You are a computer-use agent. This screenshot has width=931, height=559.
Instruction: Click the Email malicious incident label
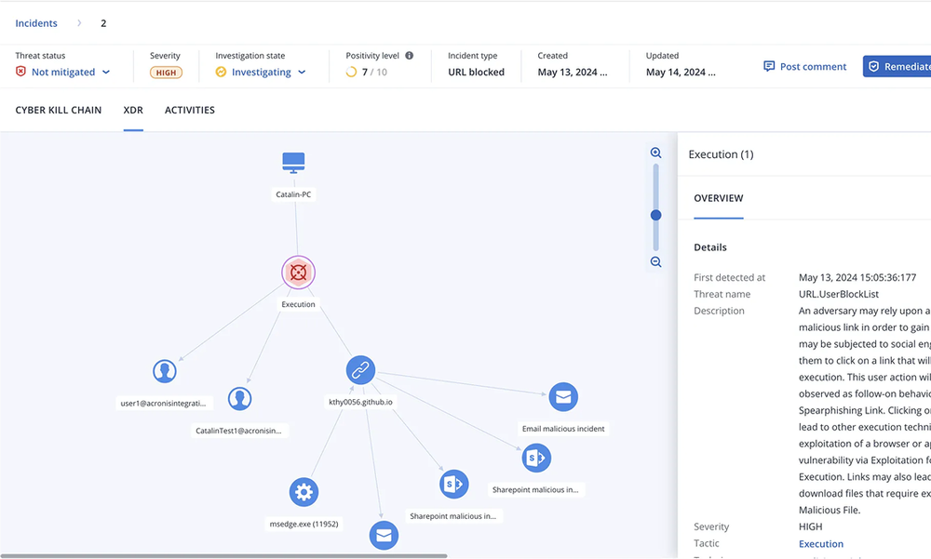(563, 429)
